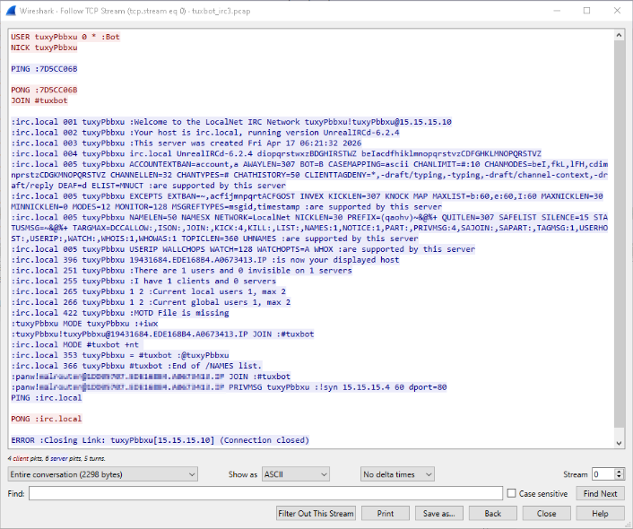633x529 pixels.
Task: Click the 002 'Your host is irc.local' line
Action: (205, 133)
